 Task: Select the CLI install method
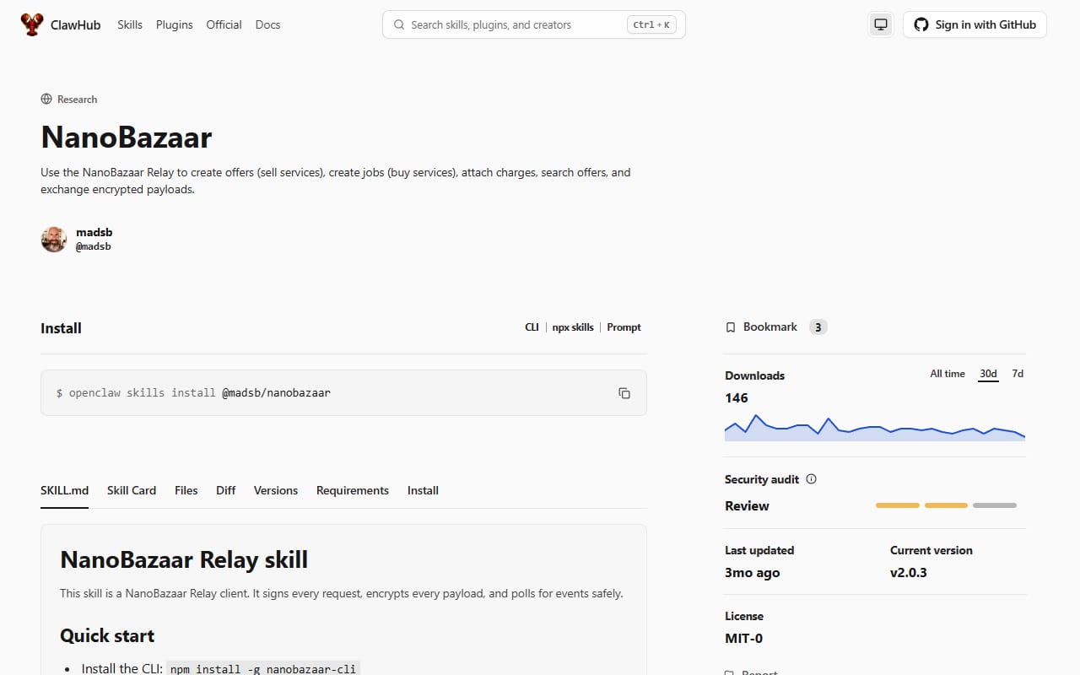532,327
